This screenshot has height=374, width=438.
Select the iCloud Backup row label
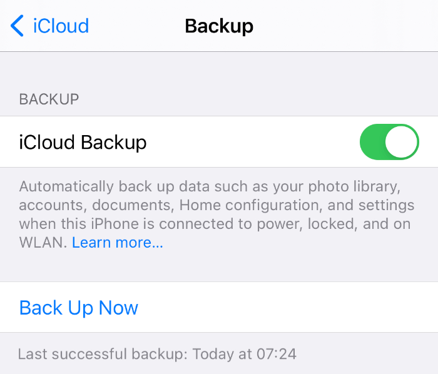83,142
